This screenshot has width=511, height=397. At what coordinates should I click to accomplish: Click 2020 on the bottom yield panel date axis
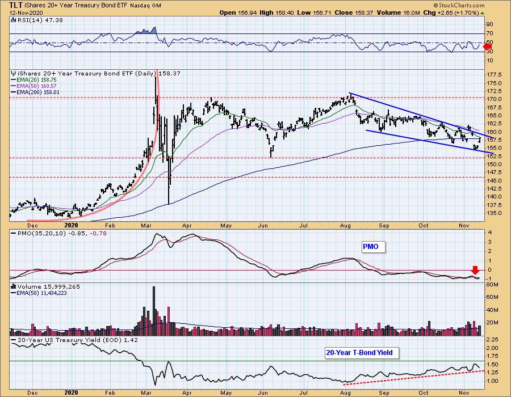tap(71, 392)
